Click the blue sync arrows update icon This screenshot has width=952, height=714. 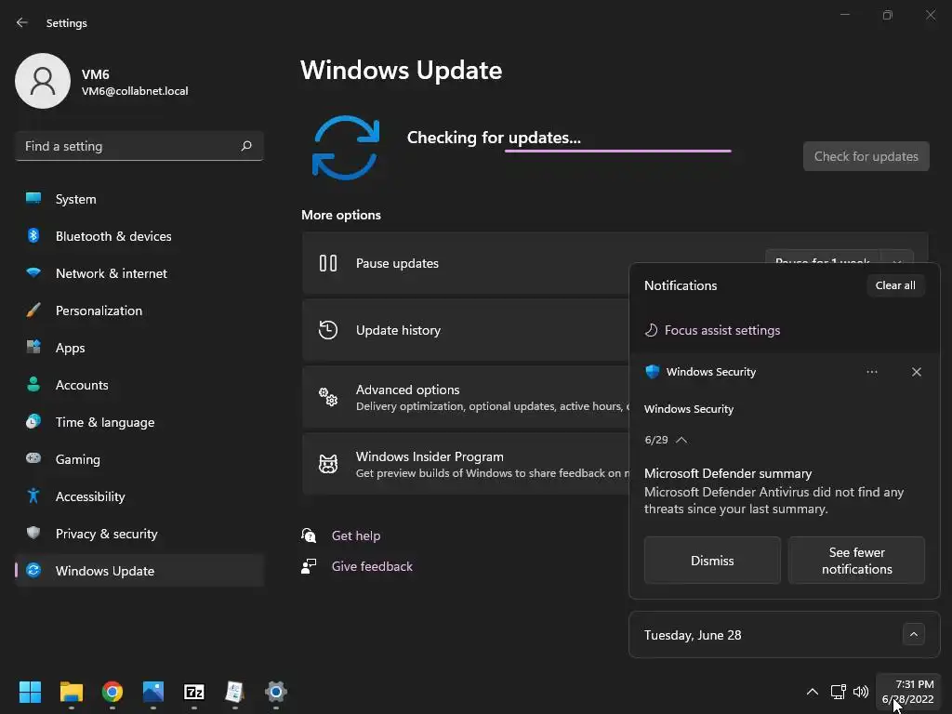coord(346,148)
